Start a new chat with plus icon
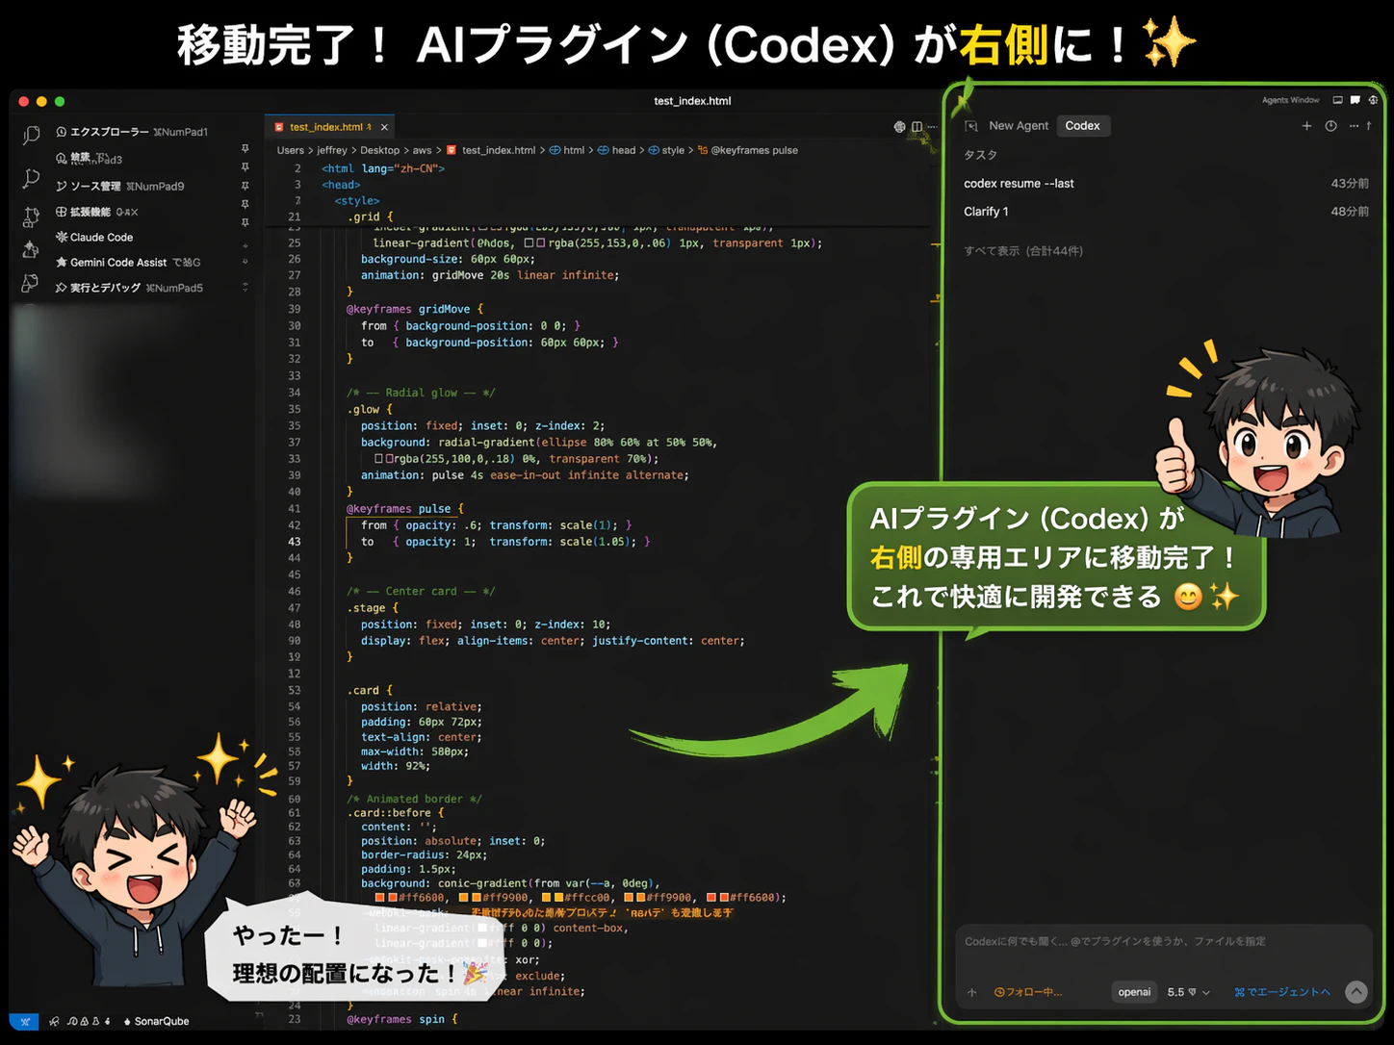 coord(1306,126)
